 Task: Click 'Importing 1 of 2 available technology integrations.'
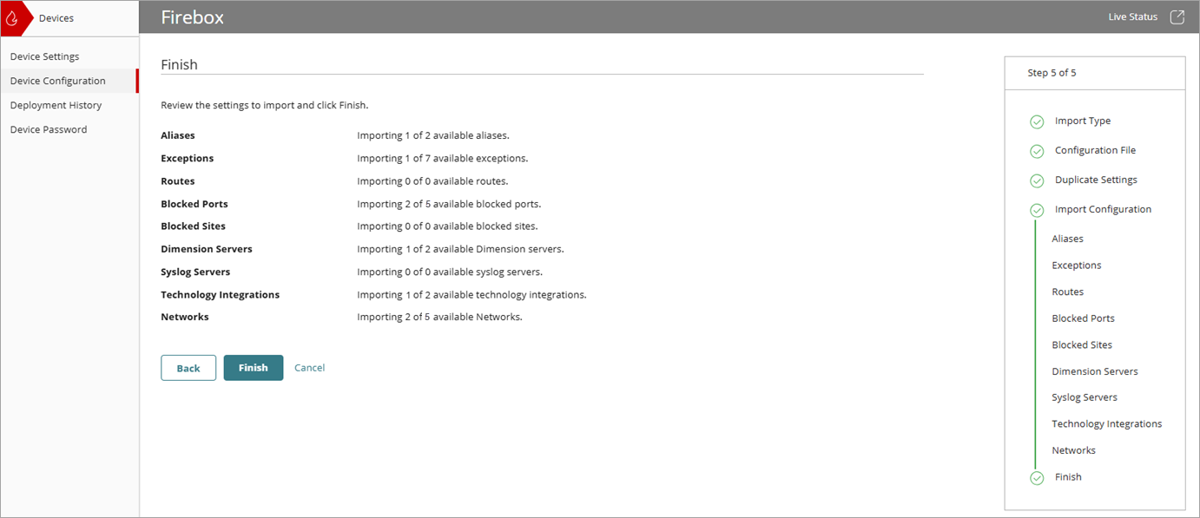click(x=471, y=295)
